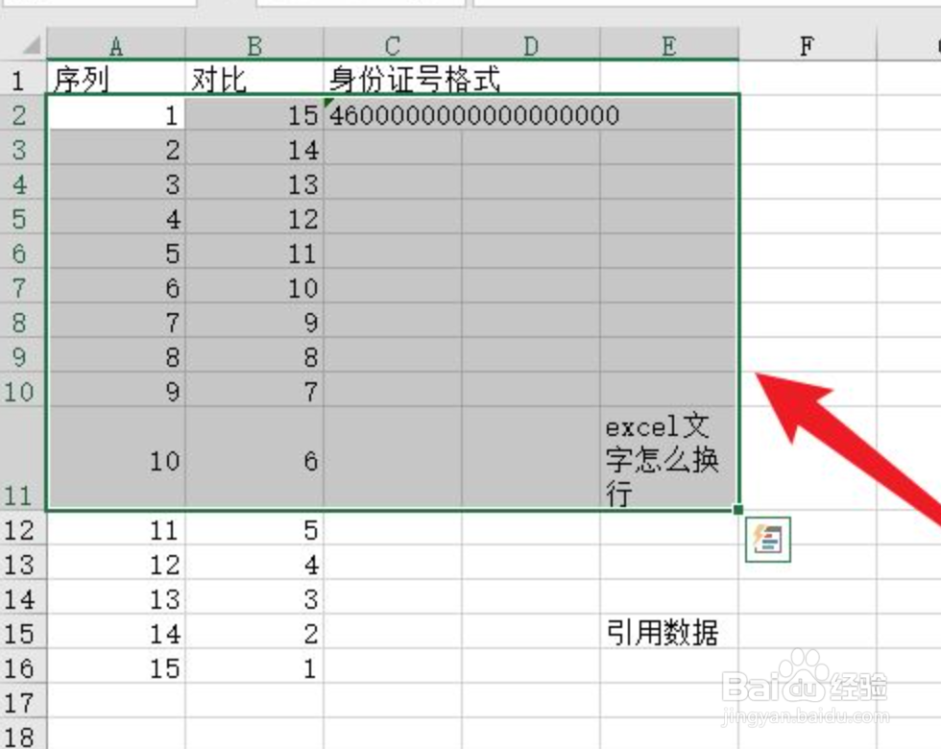Click cell B4 with value 13

tap(254, 183)
